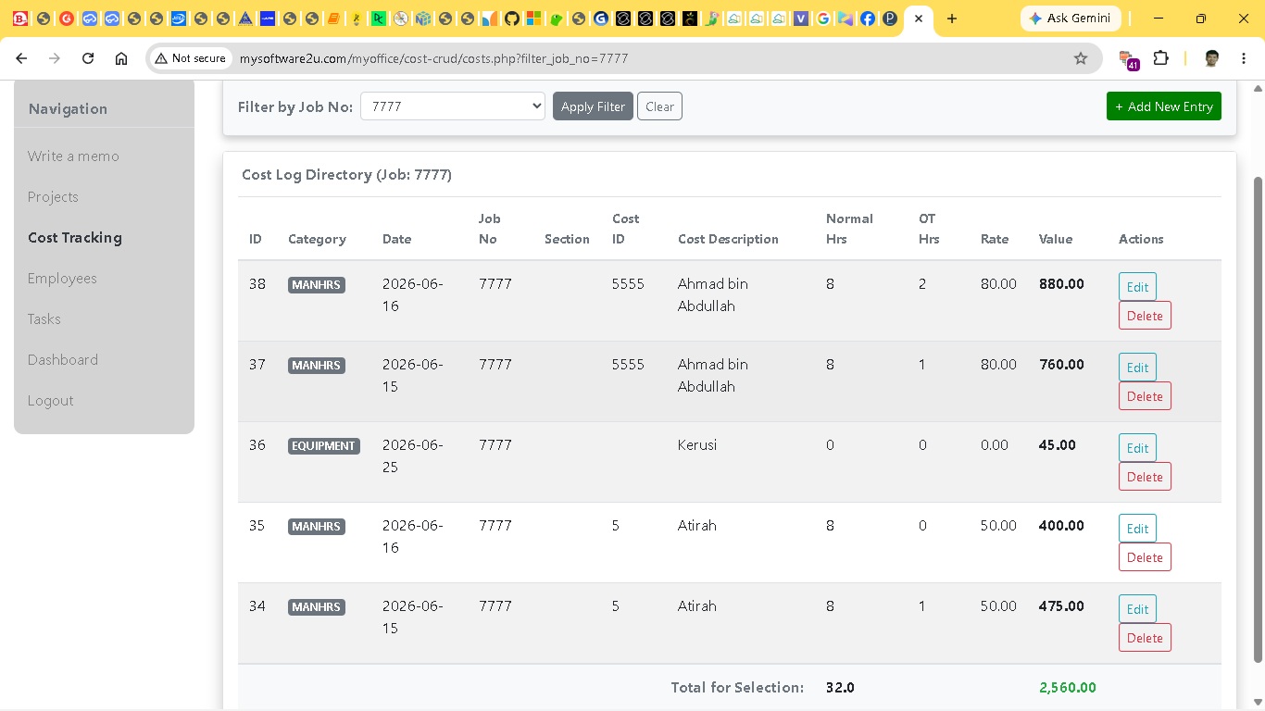Click the Apply Filter button
The image size is (1265, 711).
click(x=593, y=106)
